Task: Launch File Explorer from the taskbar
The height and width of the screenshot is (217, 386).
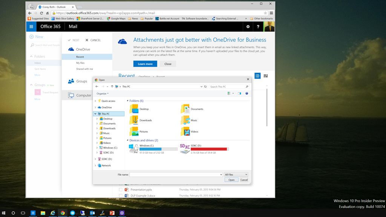Action: click(43, 213)
